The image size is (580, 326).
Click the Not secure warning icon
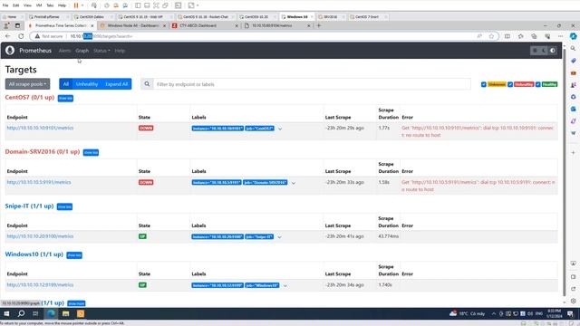(x=37, y=36)
